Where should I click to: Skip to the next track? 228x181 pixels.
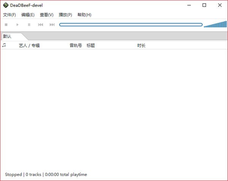(x=52, y=25)
